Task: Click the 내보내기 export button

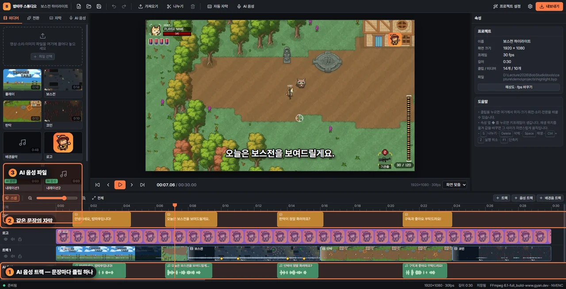Action: click(549, 7)
